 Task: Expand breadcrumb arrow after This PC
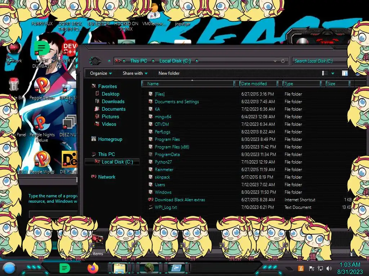(x=153, y=61)
